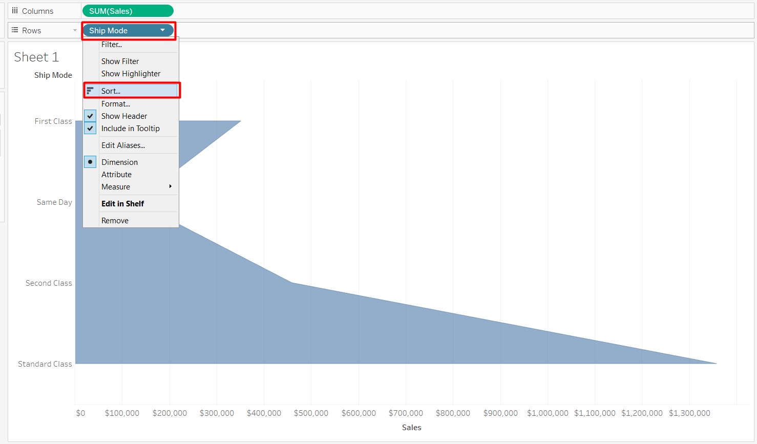757x444 pixels.
Task: Select the First Class row label
Action: coord(53,121)
